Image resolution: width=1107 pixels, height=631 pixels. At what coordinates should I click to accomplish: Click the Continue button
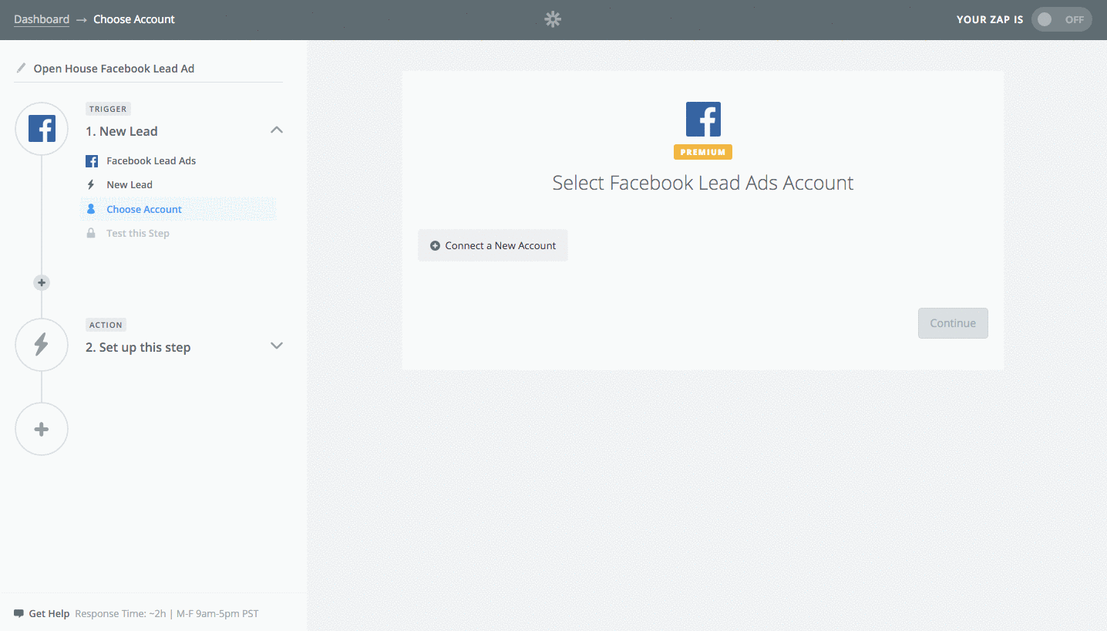pos(953,323)
